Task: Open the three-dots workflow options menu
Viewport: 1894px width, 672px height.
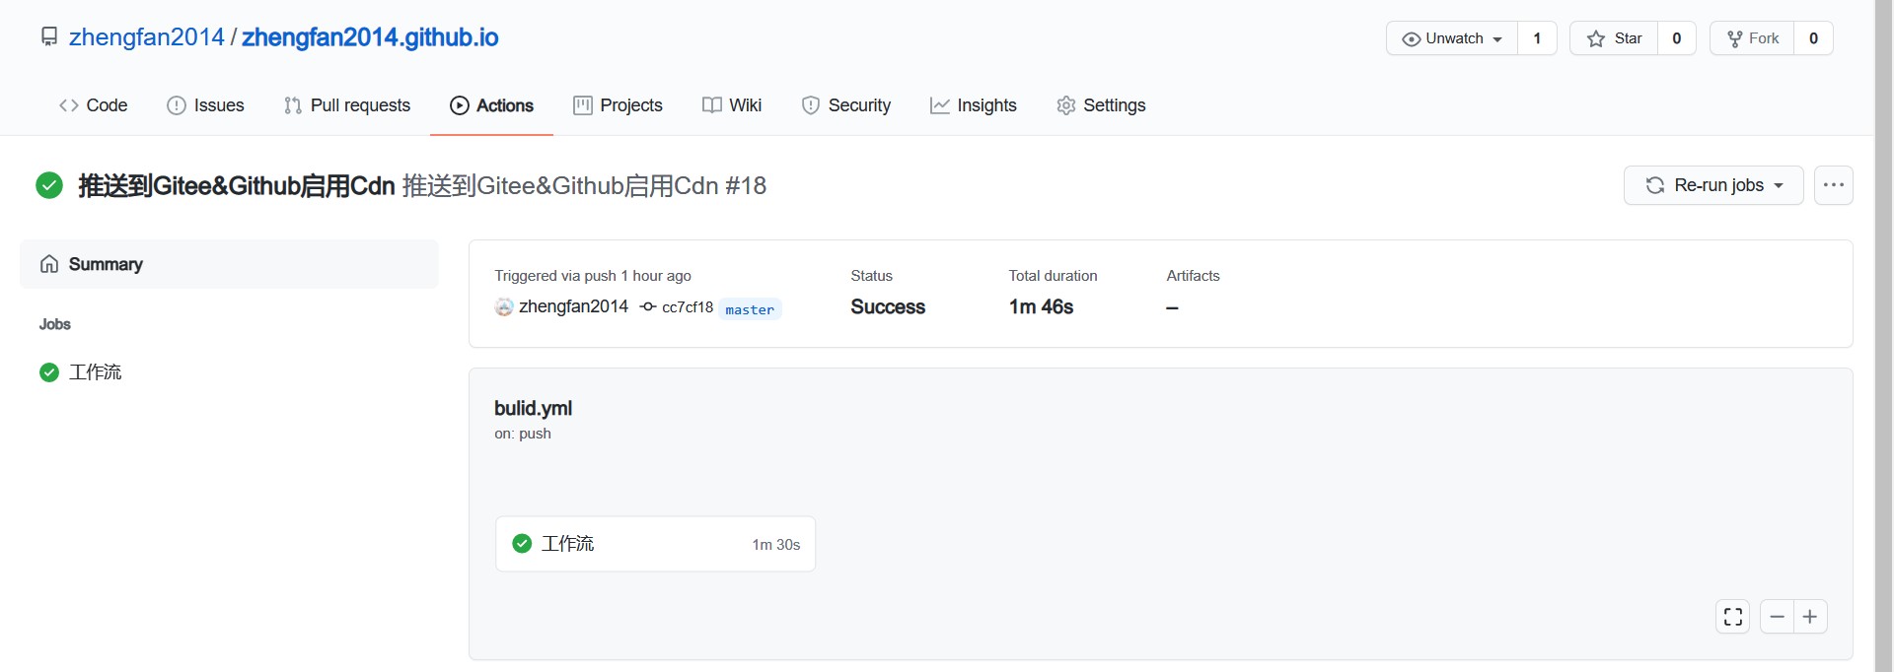Action: [x=1834, y=185]
